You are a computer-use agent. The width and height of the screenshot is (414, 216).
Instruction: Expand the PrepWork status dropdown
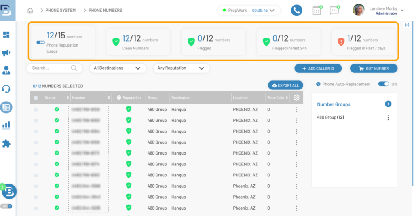click(x=272, y=11)
